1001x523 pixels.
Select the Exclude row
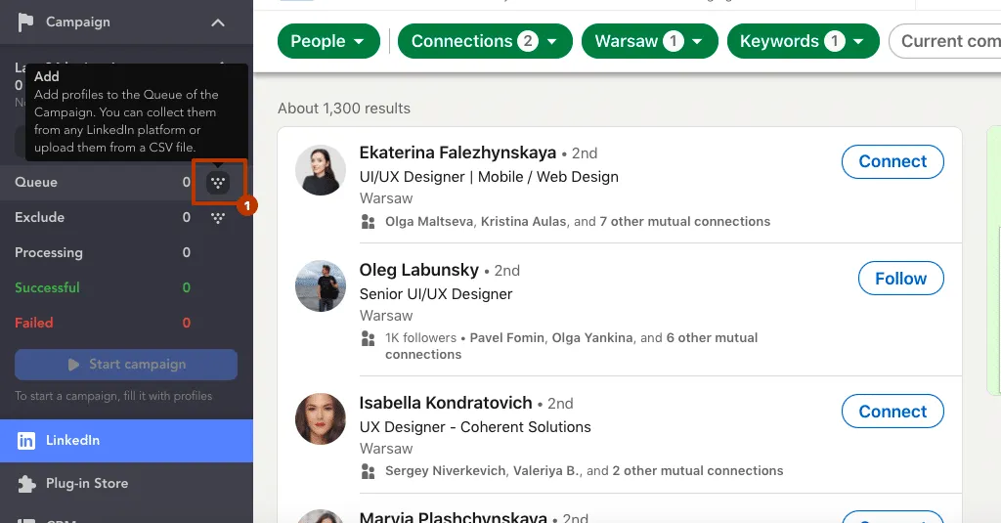click(x=126, y=218)
